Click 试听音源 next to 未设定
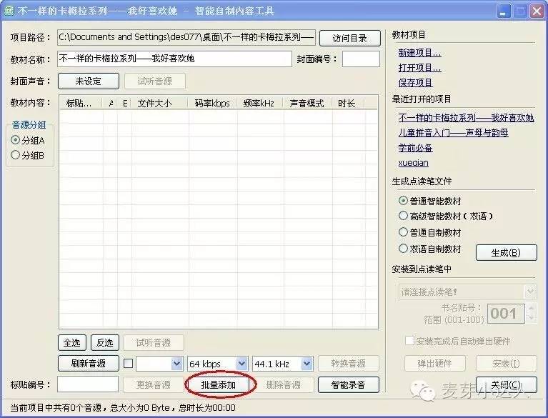Screen dimensions: 548x418 pyautogui.click(x=155, y=81)
